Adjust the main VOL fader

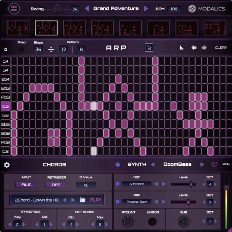[x=226, y=188]
